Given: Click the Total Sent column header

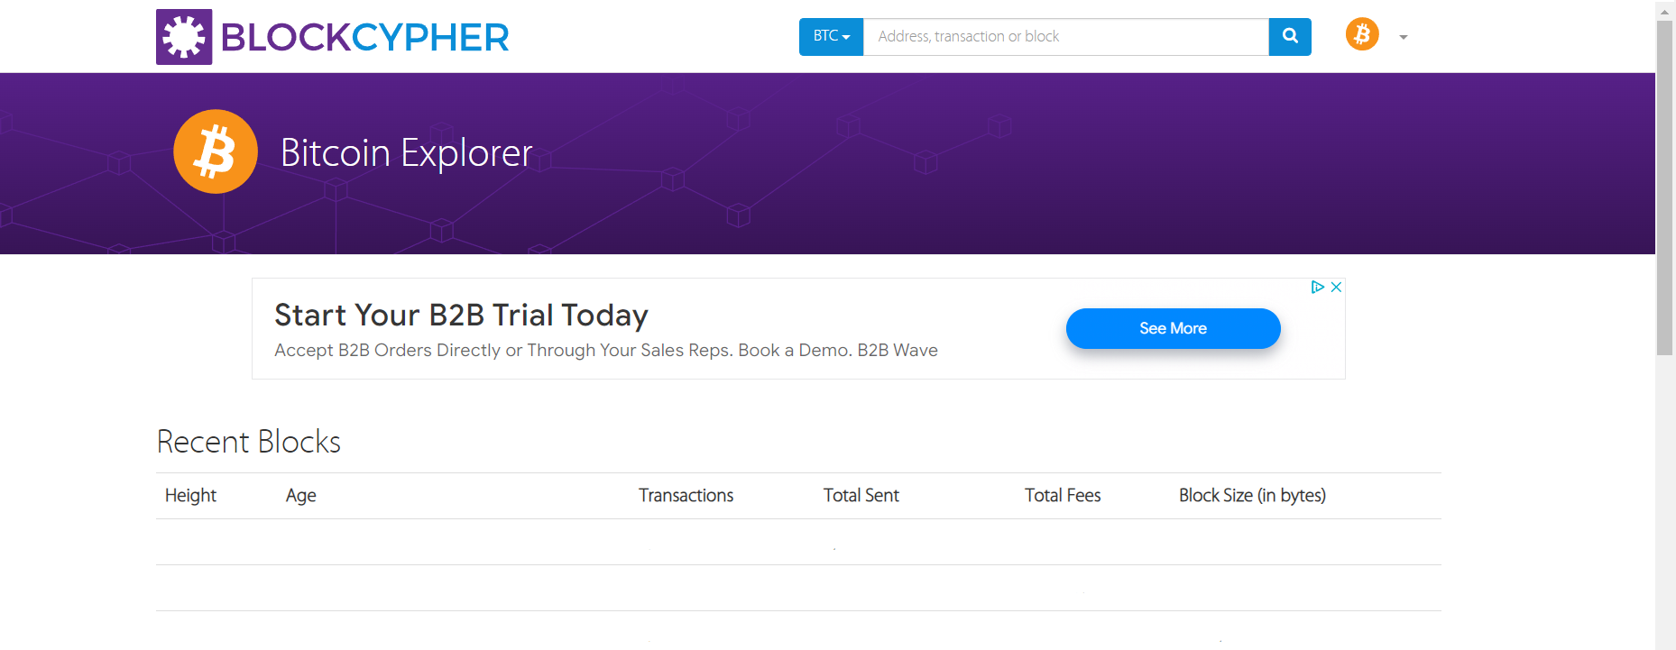Looking at the screenshot, I should pos(861,495).
